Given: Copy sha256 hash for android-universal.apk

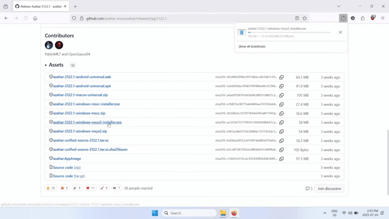Looking at the screenshot, I should coord(281,86).
